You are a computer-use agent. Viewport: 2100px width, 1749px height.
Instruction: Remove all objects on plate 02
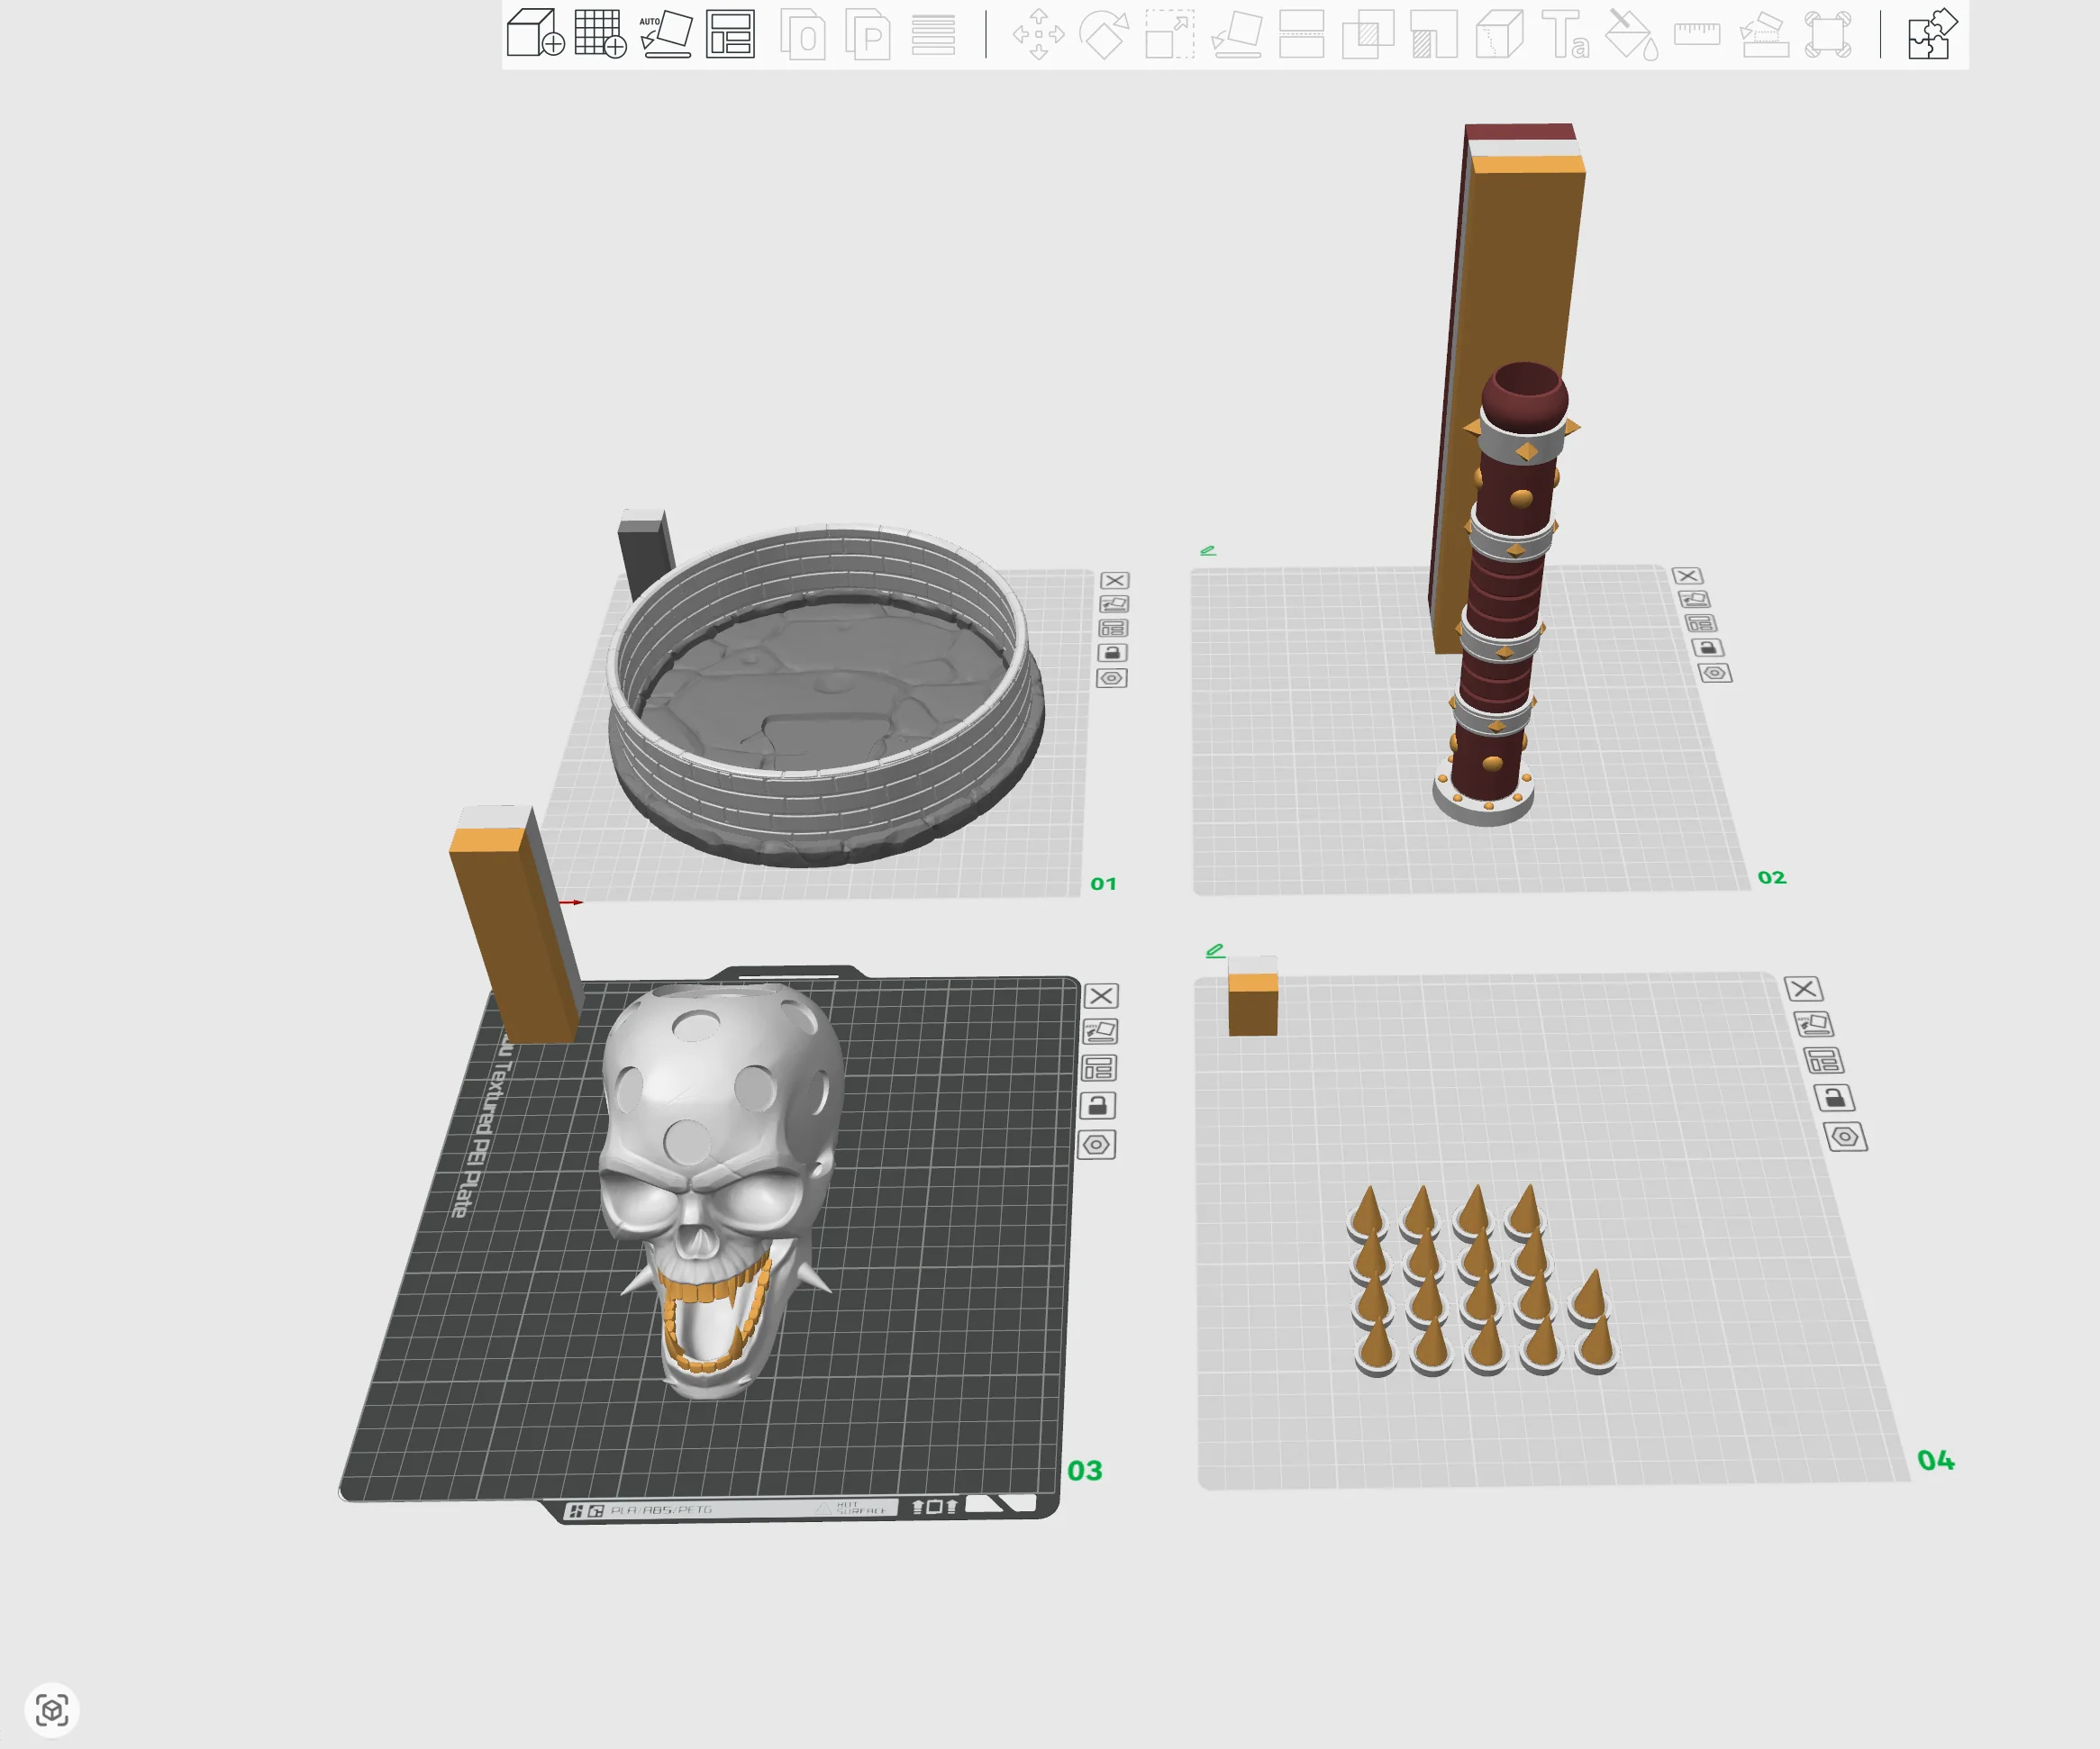coord(1687,575)
